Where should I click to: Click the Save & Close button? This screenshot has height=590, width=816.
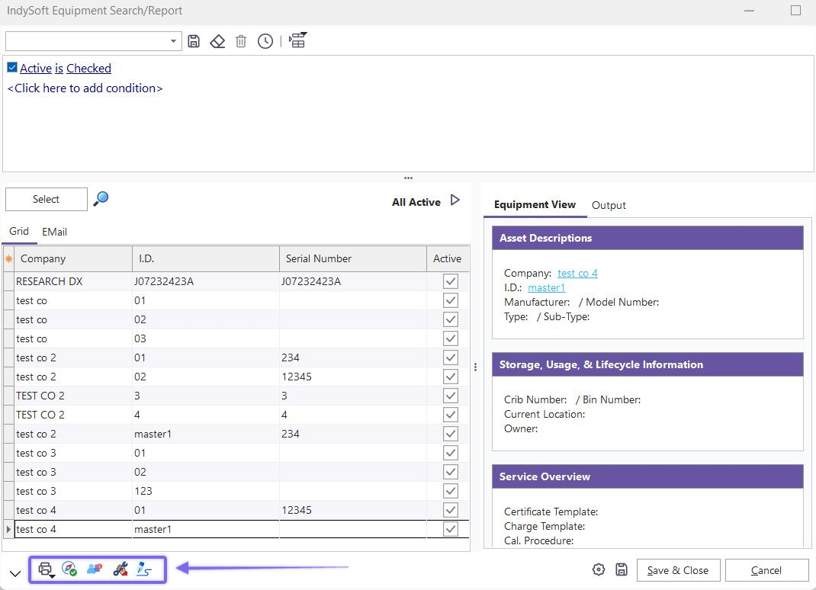(677, 570)
